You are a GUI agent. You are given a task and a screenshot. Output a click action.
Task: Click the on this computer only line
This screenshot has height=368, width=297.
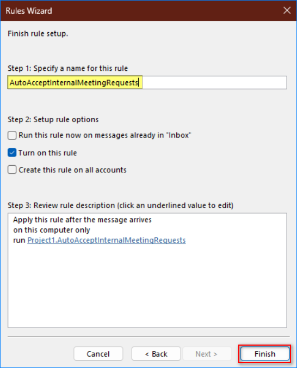(52, 230)
